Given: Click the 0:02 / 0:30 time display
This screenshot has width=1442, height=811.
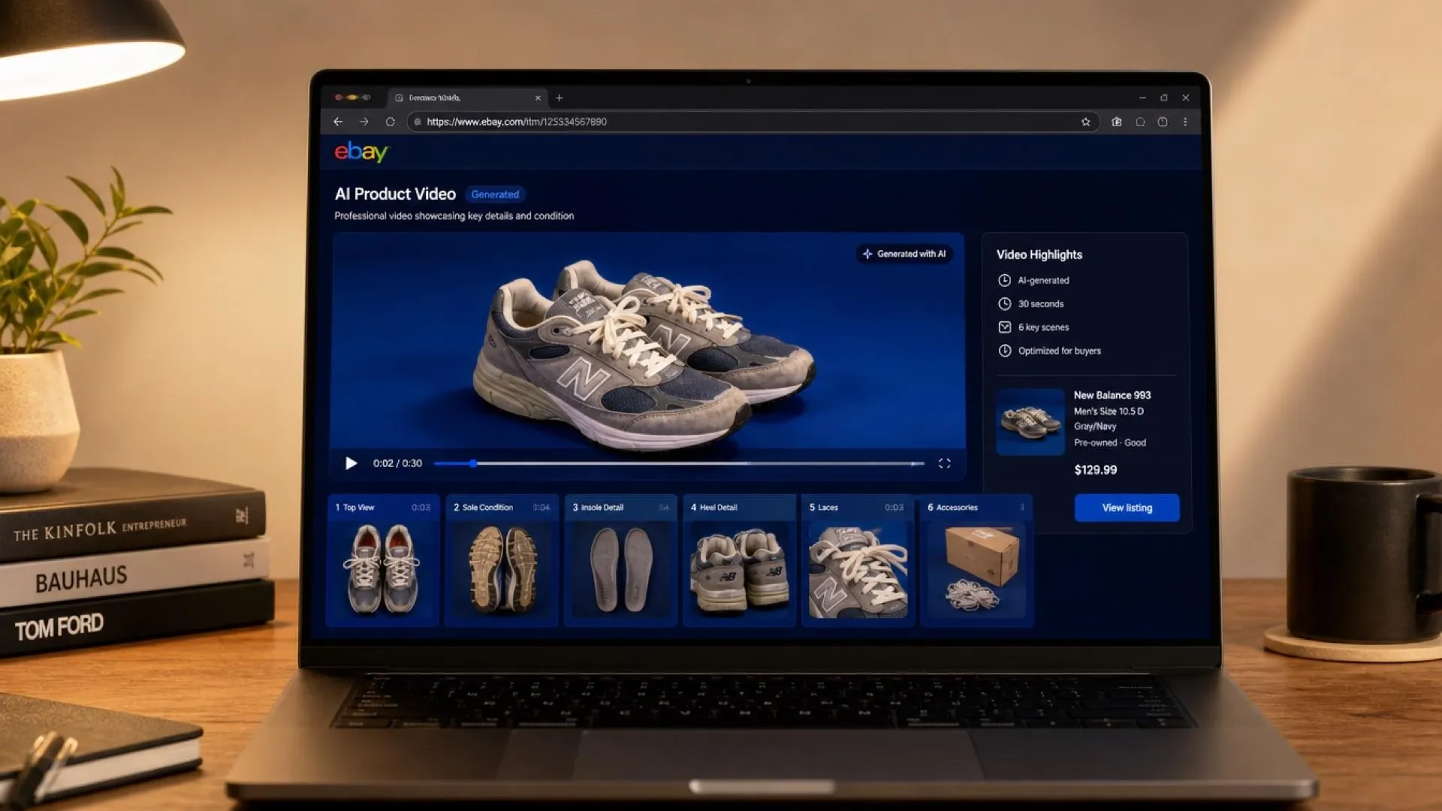Looking at the screenshot, I should click(x=397, y=463).
